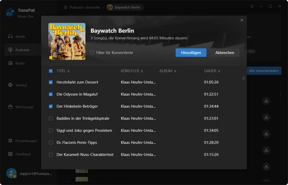Viewport: 288px width, 185px height.
Task: Click the first download icon in background list
Action: [266, 101]
